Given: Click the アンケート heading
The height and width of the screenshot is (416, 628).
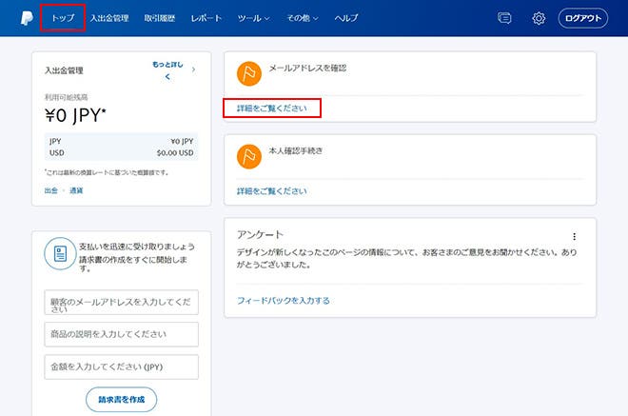Looking at the screenshot, I should tap(260, 235).
